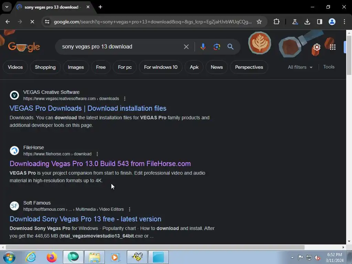Open a new browser tab
Viewport: 352px width, 264px height.
[x=100, y=7]
